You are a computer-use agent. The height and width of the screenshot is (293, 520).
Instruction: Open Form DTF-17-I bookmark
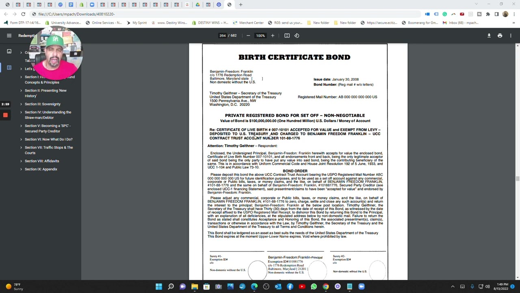(x=22, y=23)
